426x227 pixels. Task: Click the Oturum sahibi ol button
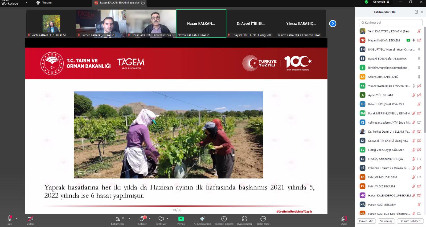click(x=410, y=221)
